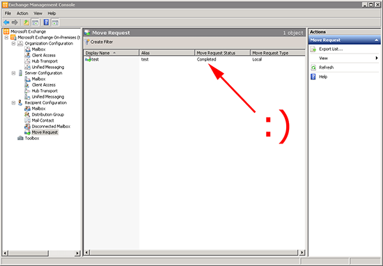The image size is (383, 266).
Task: Open the Action menu
Action: pos(22,13)
